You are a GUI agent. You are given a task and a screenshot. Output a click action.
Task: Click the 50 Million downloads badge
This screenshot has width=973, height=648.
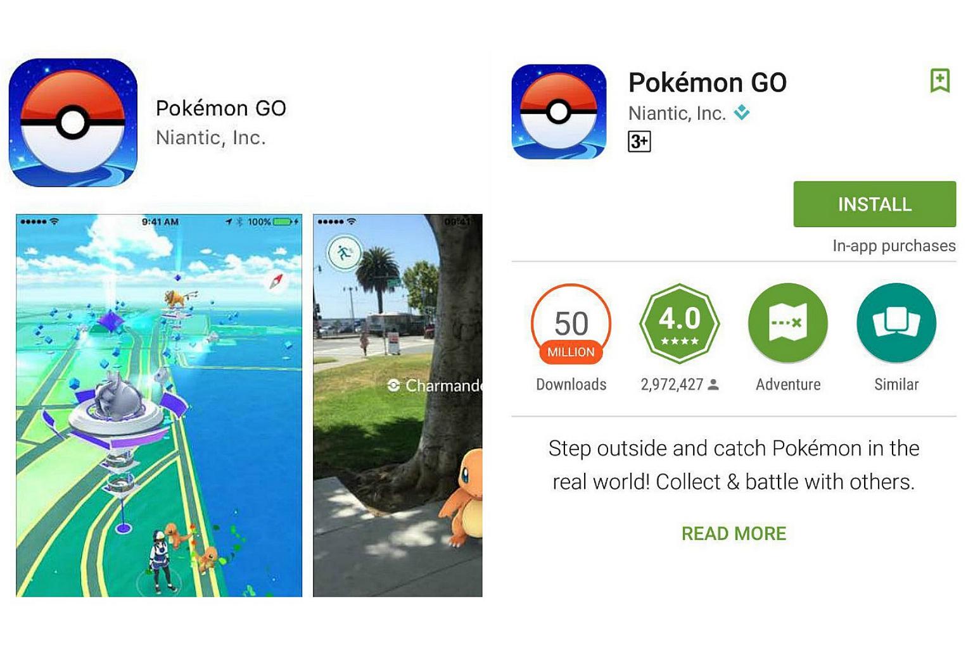[571, 323]
